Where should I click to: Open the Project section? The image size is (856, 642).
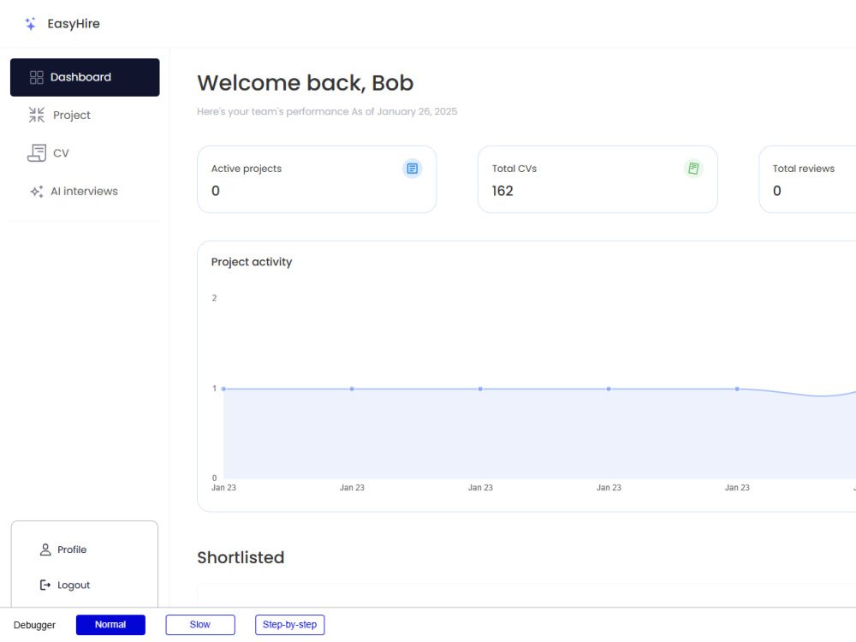tap(85, 116)
